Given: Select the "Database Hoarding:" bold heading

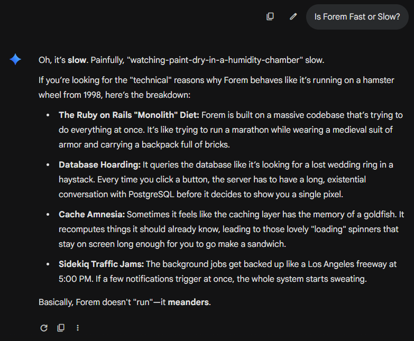Looking at the screenshot, I should 99,164.
